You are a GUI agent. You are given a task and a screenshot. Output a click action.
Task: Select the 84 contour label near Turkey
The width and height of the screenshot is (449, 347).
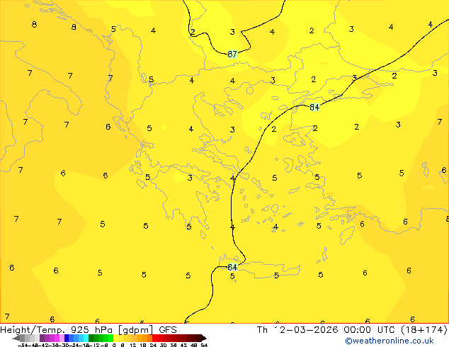click(314, 107)
